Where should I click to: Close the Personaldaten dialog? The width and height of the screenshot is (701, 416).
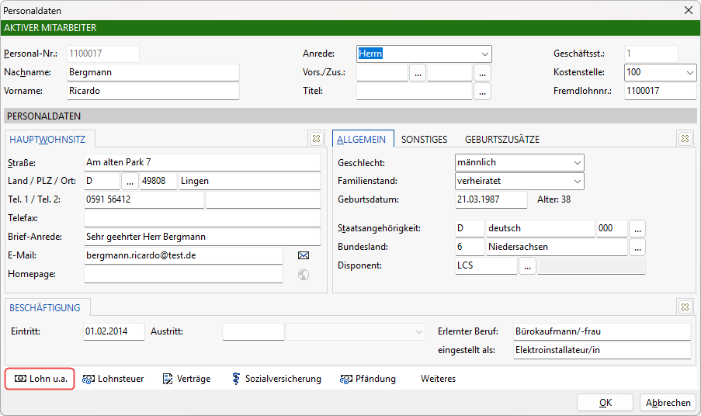[689, 10]
